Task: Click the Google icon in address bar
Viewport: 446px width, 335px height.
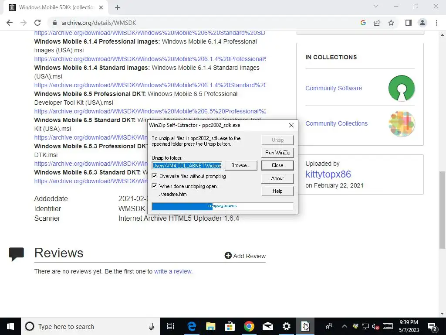Action: (x=363, y=23)
